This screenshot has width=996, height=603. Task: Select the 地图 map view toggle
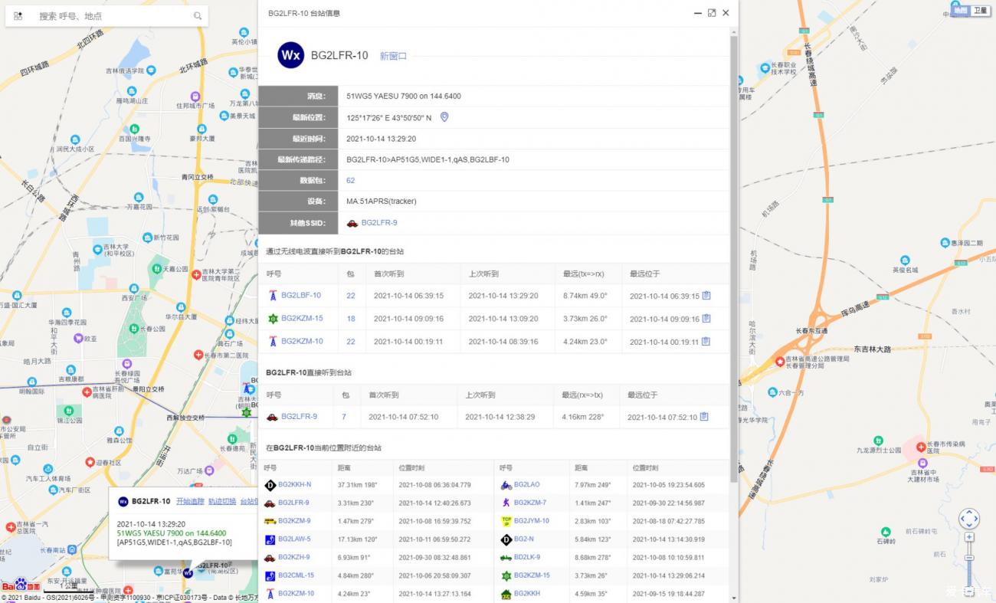point(960,11)
